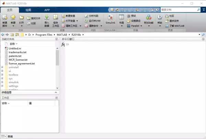Open the Current Folder panel actions menu
206x139 pixels.
click(x=57, y=39)
